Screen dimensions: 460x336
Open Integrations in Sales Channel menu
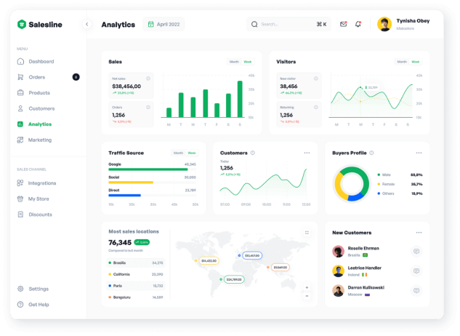[x=41, y=183]
